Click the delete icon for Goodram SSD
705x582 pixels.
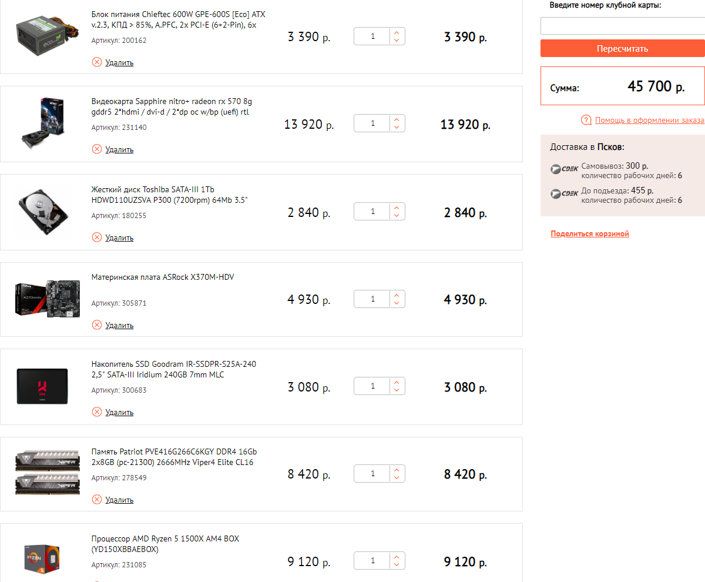97,412
